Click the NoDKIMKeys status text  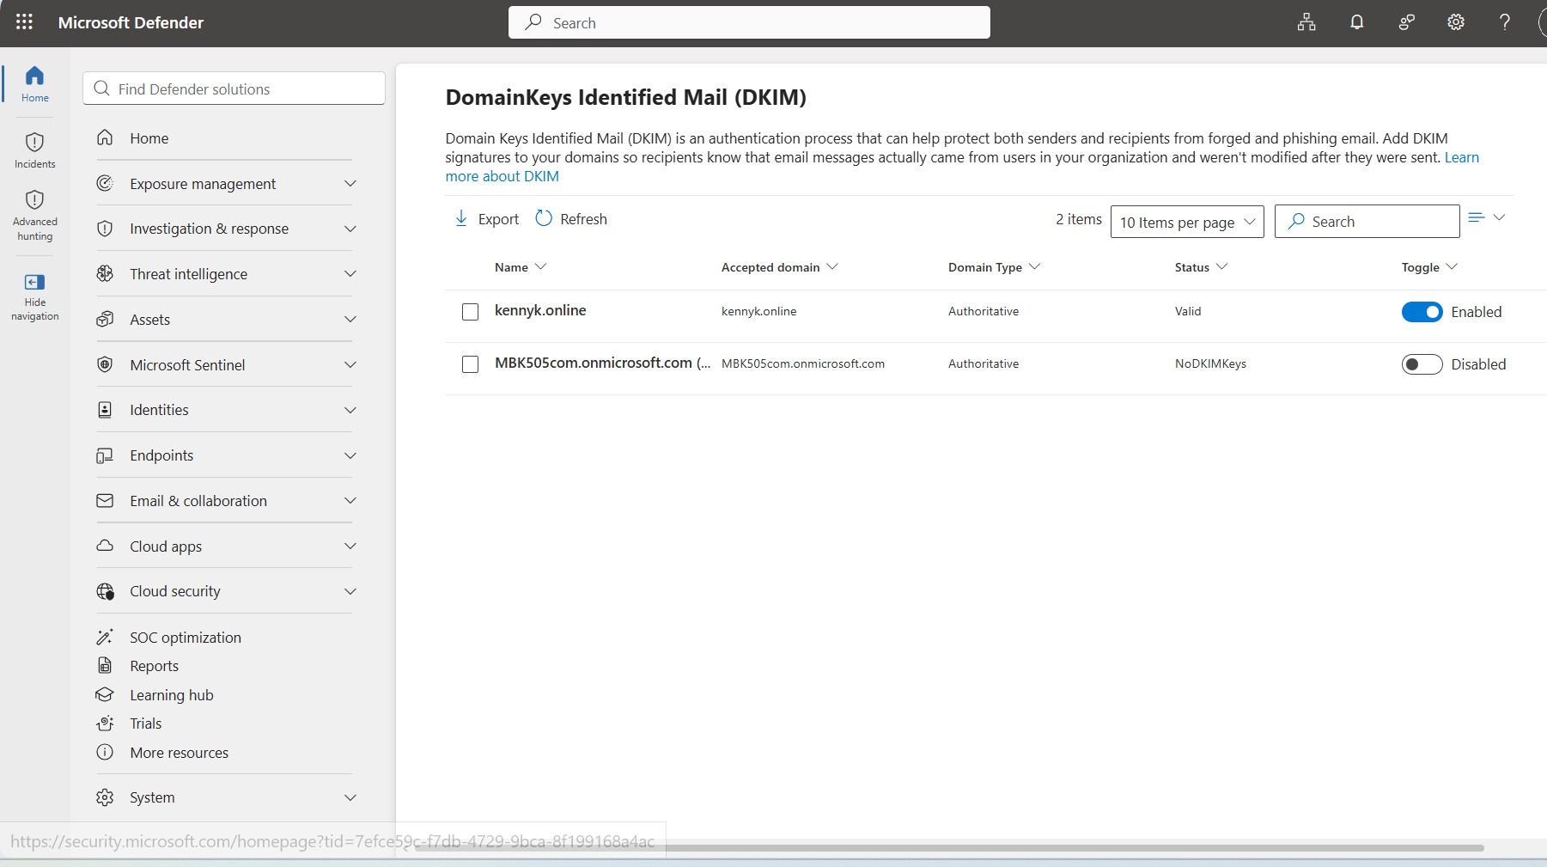pyautogui.click(x=1210, y=363)
